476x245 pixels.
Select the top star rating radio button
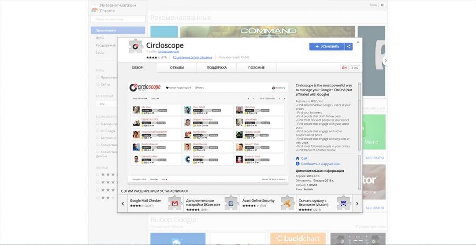[x=98, y=174]
